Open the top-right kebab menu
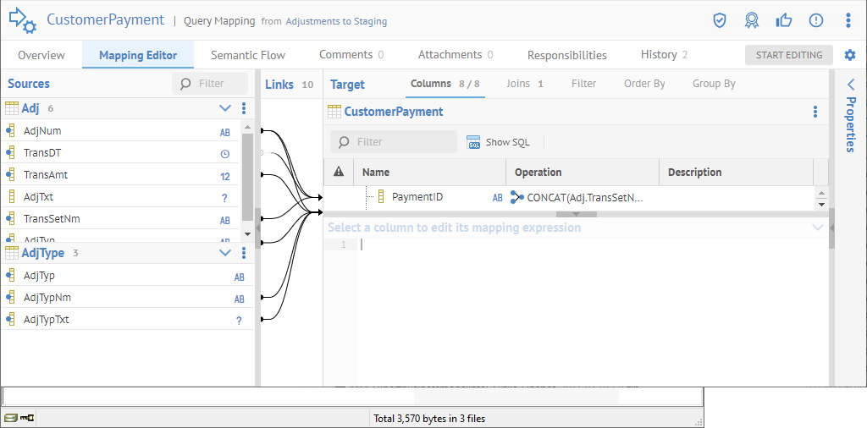 pos(848,20)
